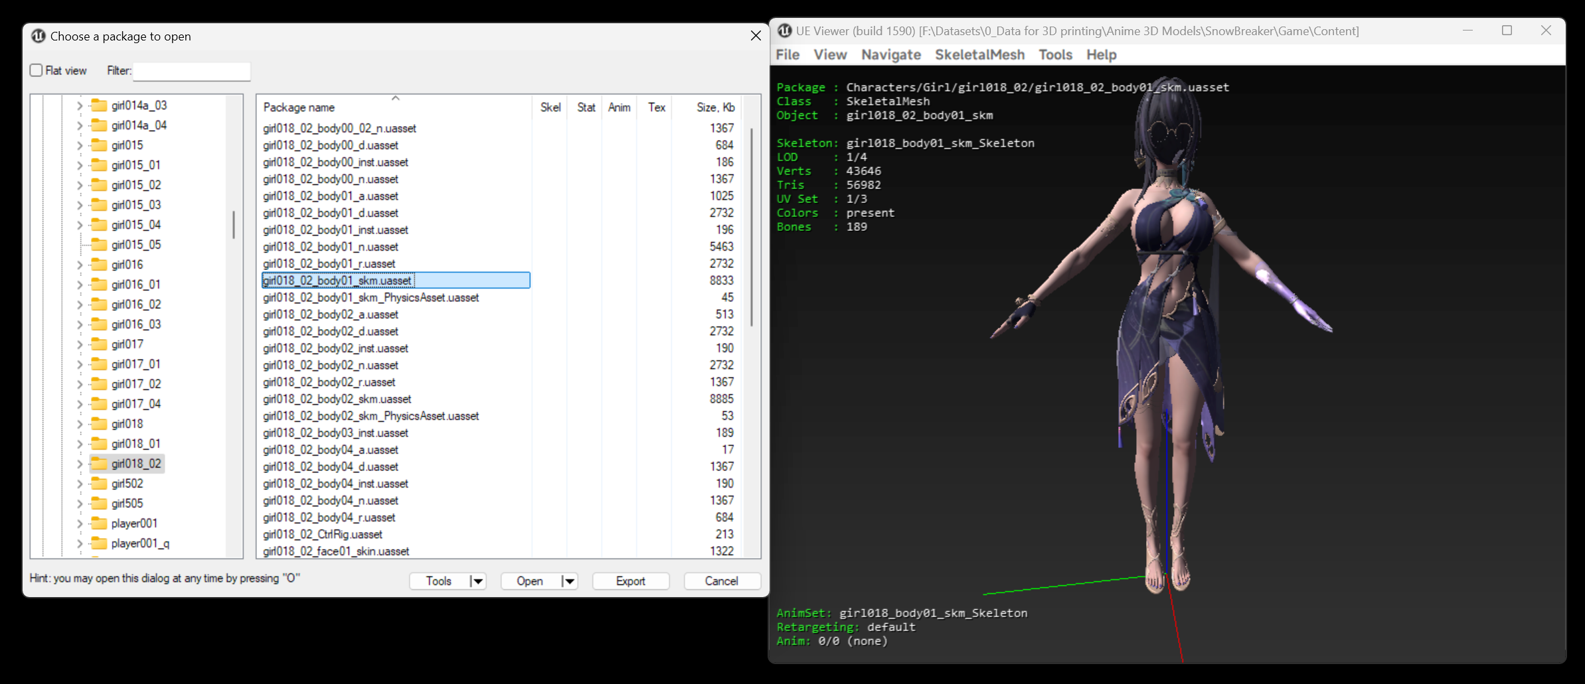Close the Choose a package dialog

tap(756, 36)
